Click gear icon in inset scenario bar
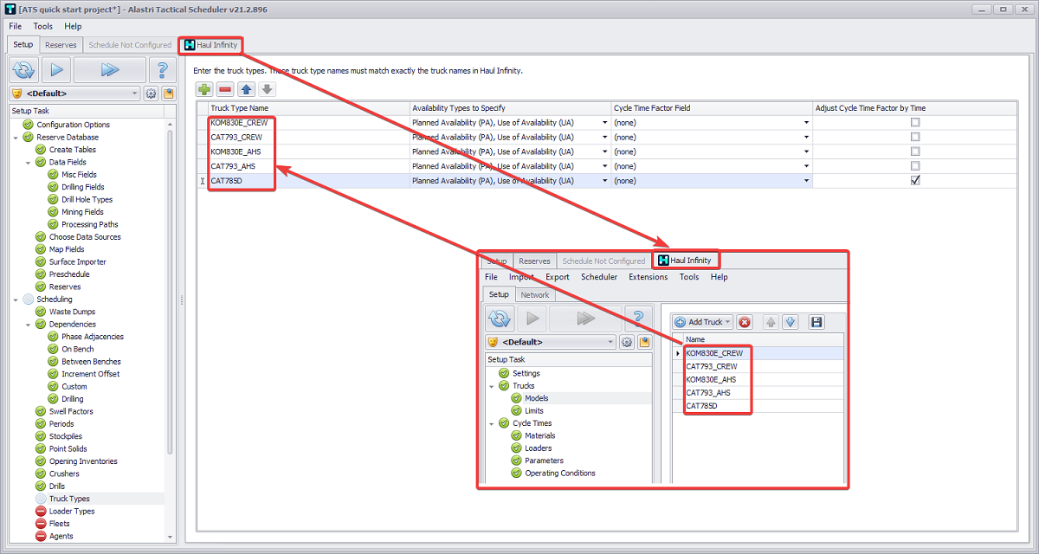This screenshot has height=554, width=1039. [x=627, y=342]
